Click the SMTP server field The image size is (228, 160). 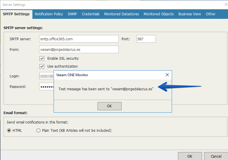pyautogui.click(x=79, y=39)
